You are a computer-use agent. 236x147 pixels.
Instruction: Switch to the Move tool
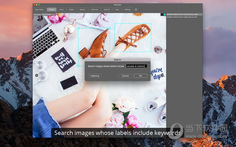[x=62, y=9]
